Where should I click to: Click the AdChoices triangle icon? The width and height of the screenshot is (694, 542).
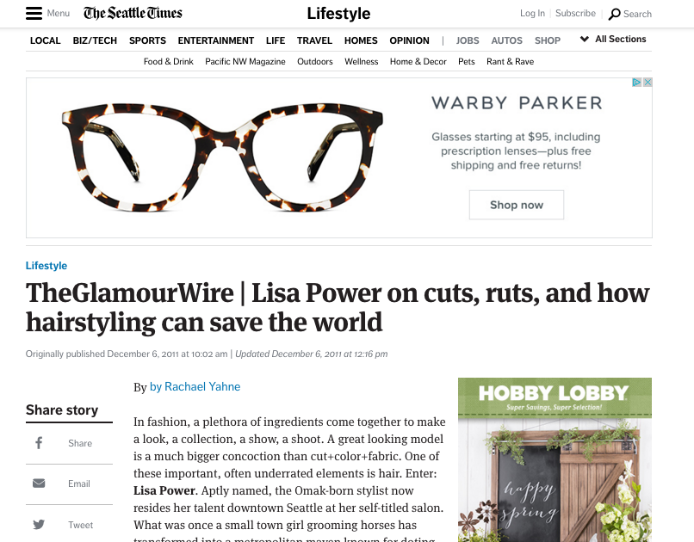(636, 83)
